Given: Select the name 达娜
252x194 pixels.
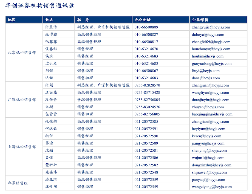Looking at the screenshot, I should pos(49,78).
